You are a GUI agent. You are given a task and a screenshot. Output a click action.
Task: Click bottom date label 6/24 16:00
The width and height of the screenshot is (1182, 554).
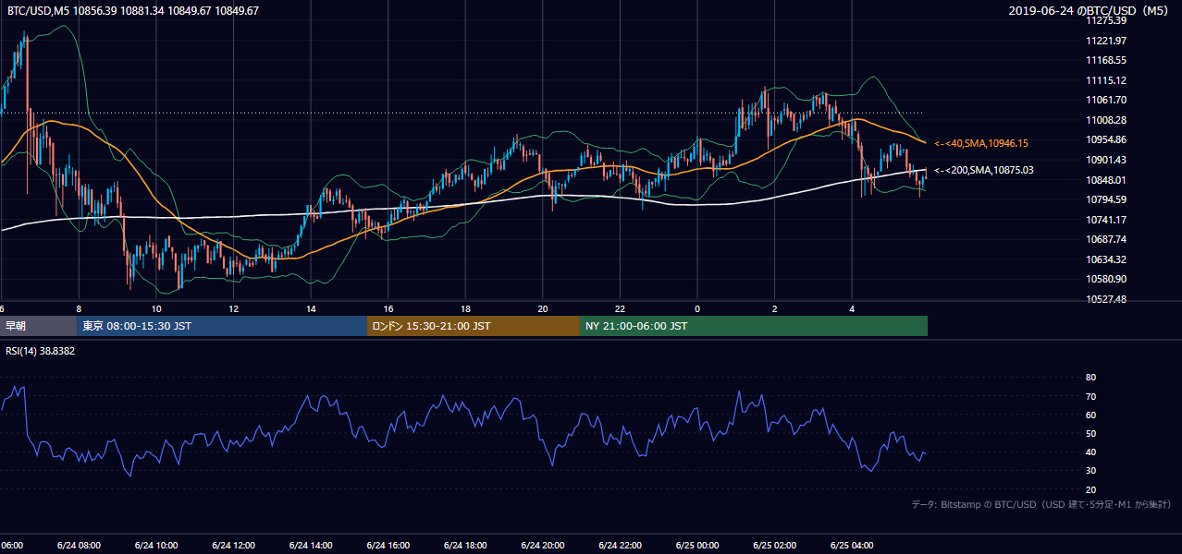[388, 546]
